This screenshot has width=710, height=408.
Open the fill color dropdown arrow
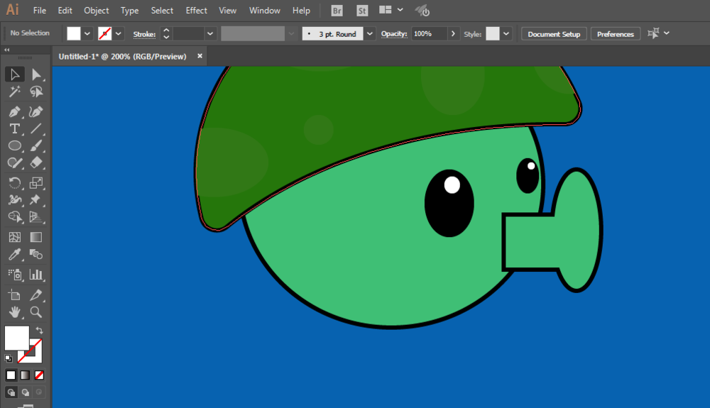click(x=87, y=33)
